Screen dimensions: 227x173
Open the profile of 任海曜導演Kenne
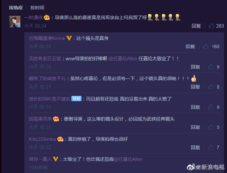pos(47,38)
